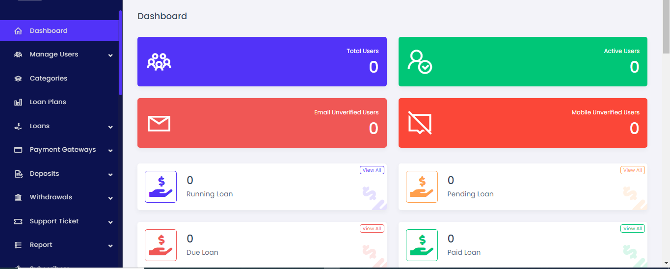Open the Deposits menu item
670x269 pixels.
tap(44, 174)
